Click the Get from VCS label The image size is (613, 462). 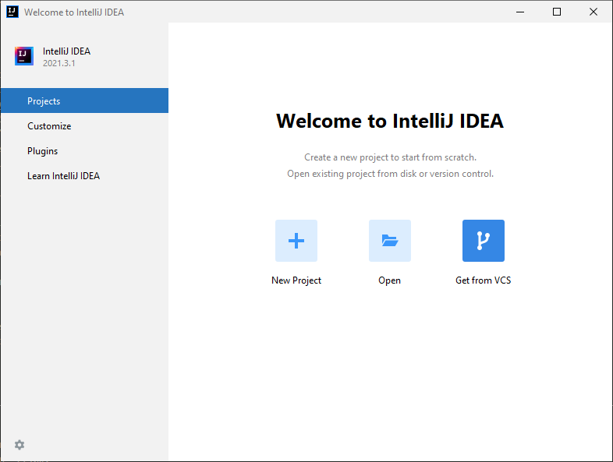tap(484, 280)
